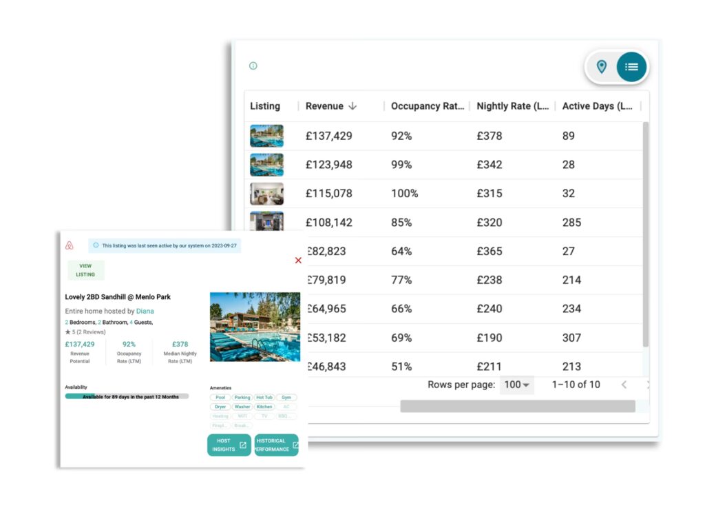705x508 pixels.
Task: Click the horizontal scrollbar below the table
Action: [517, 407]
